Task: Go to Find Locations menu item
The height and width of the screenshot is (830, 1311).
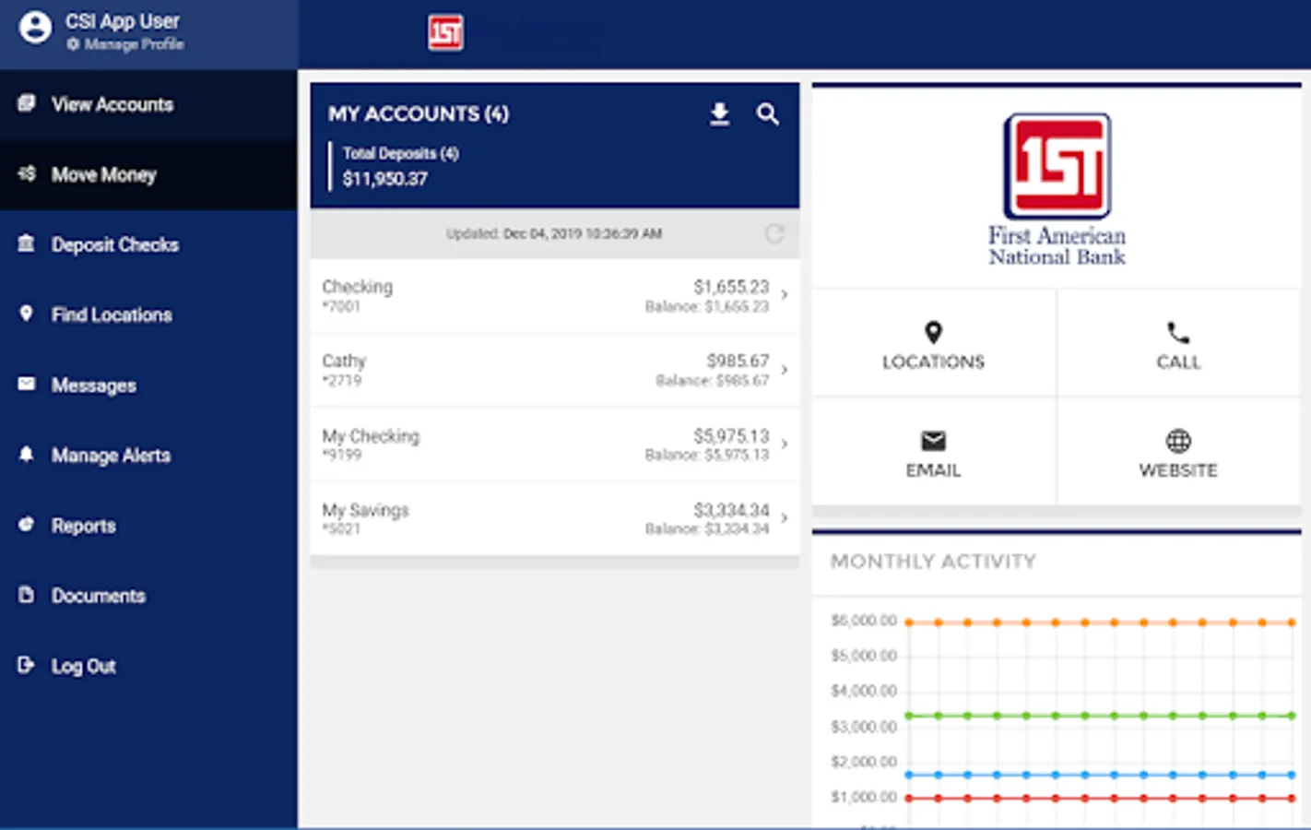Action: tap(112, 314)
